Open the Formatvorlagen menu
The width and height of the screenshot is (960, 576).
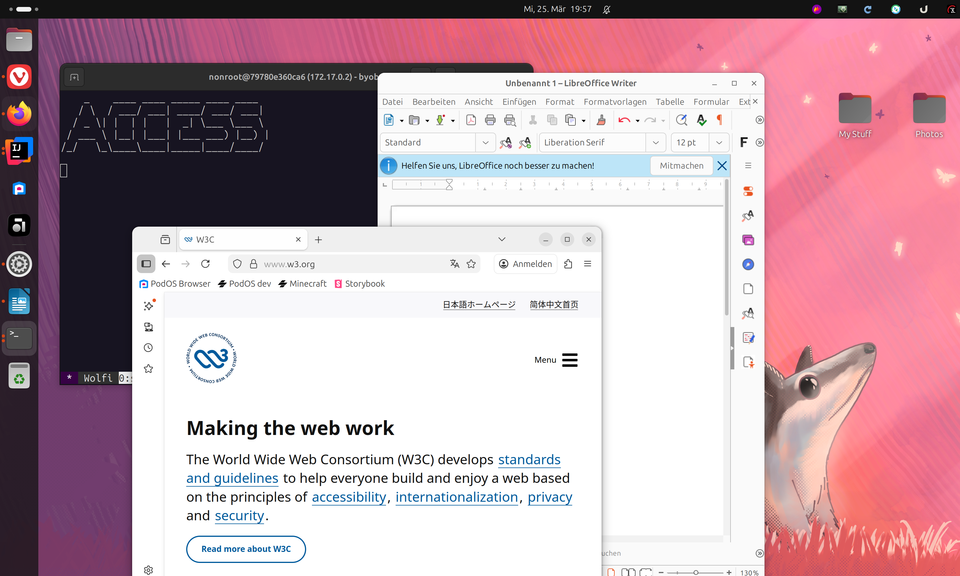tap(615, 102)
